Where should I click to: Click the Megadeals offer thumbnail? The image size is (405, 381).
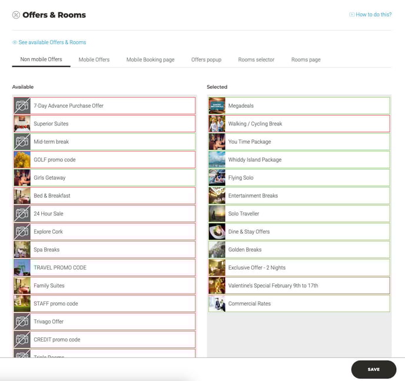pos(217,106)
